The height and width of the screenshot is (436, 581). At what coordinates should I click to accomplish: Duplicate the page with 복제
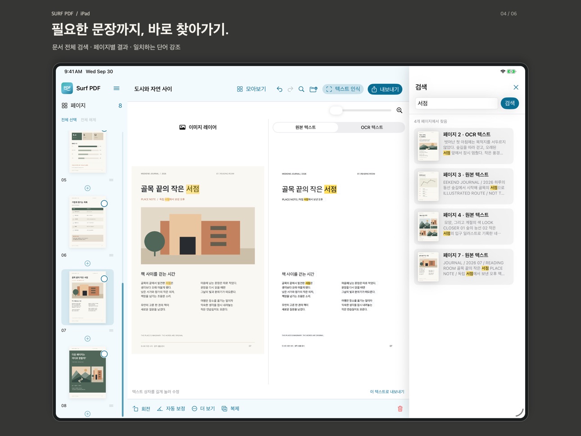(230, 409)
